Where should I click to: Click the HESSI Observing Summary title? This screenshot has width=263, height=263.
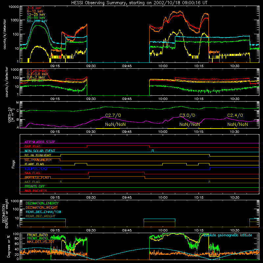(139, 3)
